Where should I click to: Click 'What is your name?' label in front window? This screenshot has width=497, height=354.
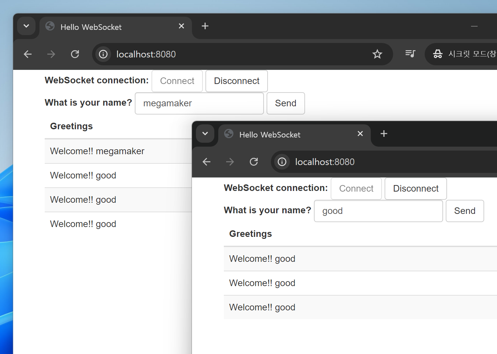click(268, 210)
